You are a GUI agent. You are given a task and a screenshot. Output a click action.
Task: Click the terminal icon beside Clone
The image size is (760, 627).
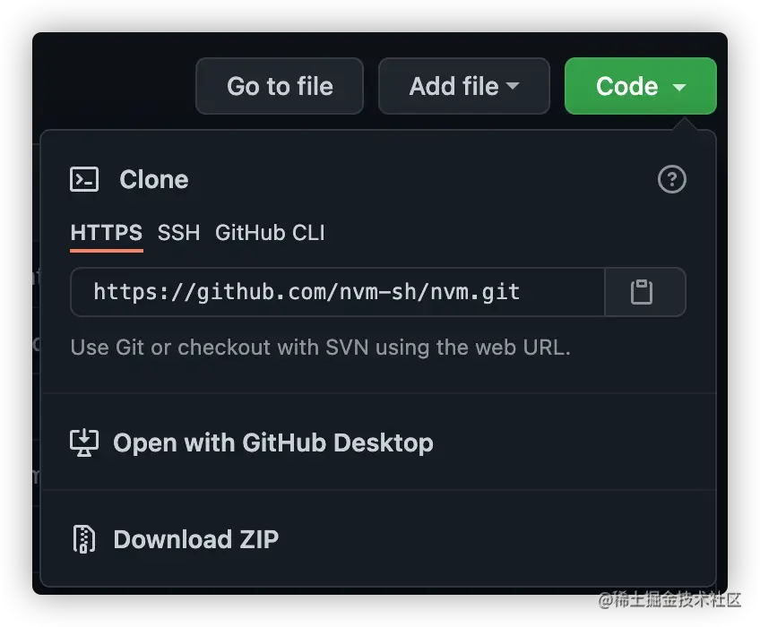pyautogui.click(x=84, y=179)
